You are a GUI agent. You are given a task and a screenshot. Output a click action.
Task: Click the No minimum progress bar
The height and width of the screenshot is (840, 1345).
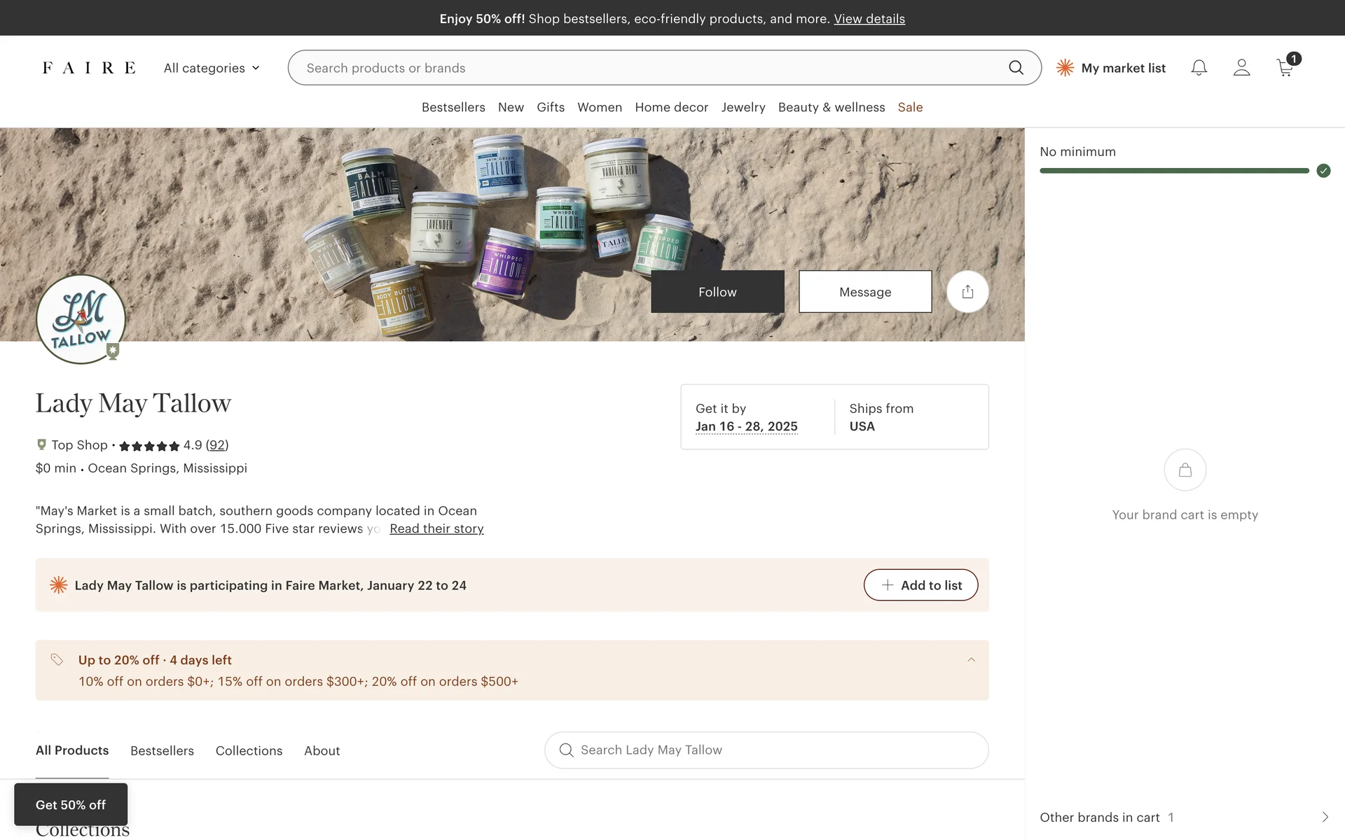1174,171
